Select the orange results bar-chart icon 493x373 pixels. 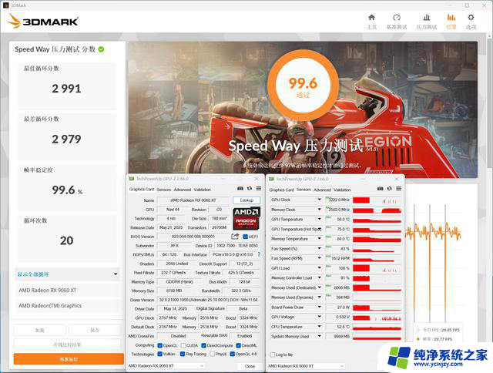[451, 17]
